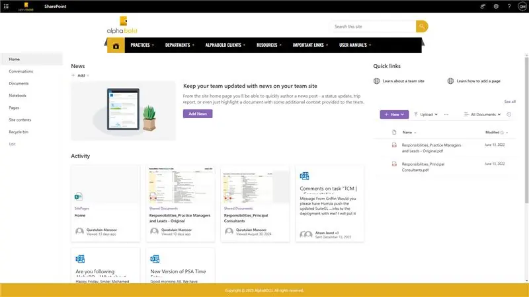Click PDF icon for Responsibilities_Principal Consultants file
Image resolution: width=529 pixels, height=297 pixels.
(x=394, y=164)
